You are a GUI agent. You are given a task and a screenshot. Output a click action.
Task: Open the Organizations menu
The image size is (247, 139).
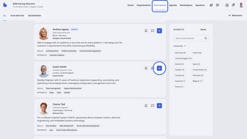[144, 5]
